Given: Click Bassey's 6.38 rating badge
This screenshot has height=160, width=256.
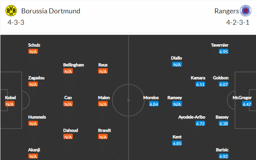Looking at the screenshot, I should tap(223, 124).
